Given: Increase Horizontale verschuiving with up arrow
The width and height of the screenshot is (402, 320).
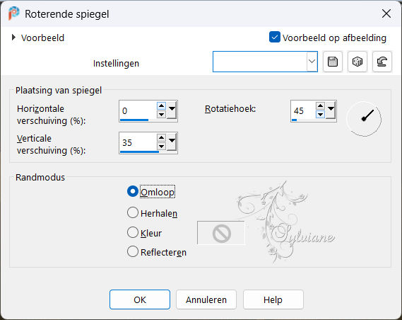Looking at the screenshot, I should pyautogui.click(x=161, y=105).
